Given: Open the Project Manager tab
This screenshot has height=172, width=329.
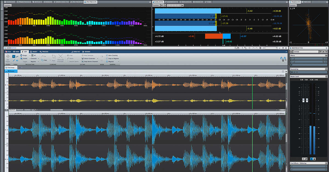Looking at the screenshot, I should click(24, 2).
